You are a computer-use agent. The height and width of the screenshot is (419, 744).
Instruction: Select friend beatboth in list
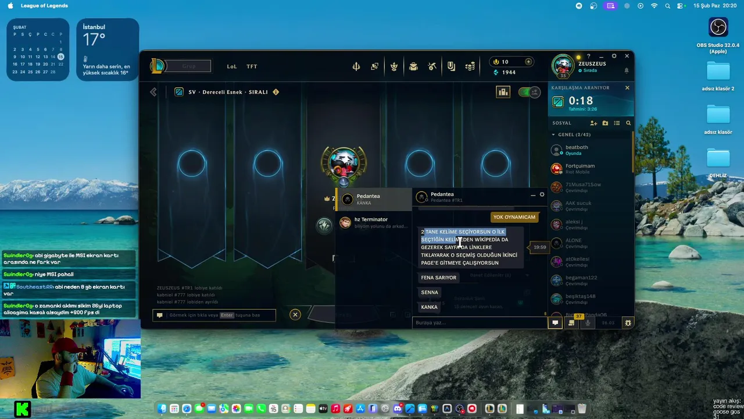pyautogui.click(x=589, y=150)
